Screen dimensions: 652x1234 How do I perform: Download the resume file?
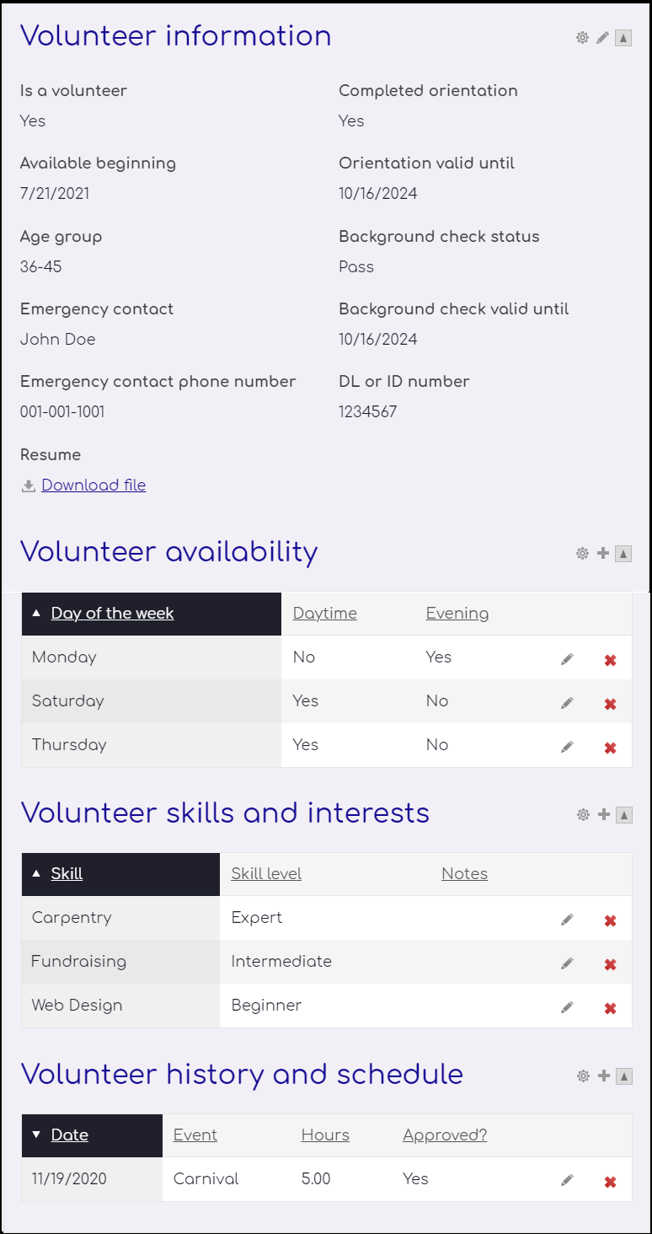pyautogui.click(x=94, y=485)
